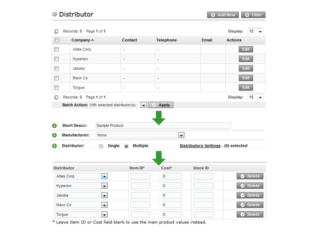
Task: Click the sort arrow next to Company
Action: point(92,40)
